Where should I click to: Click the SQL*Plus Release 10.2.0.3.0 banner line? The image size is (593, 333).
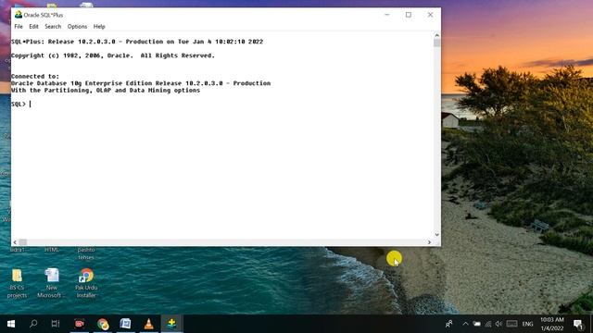(137, 42)
